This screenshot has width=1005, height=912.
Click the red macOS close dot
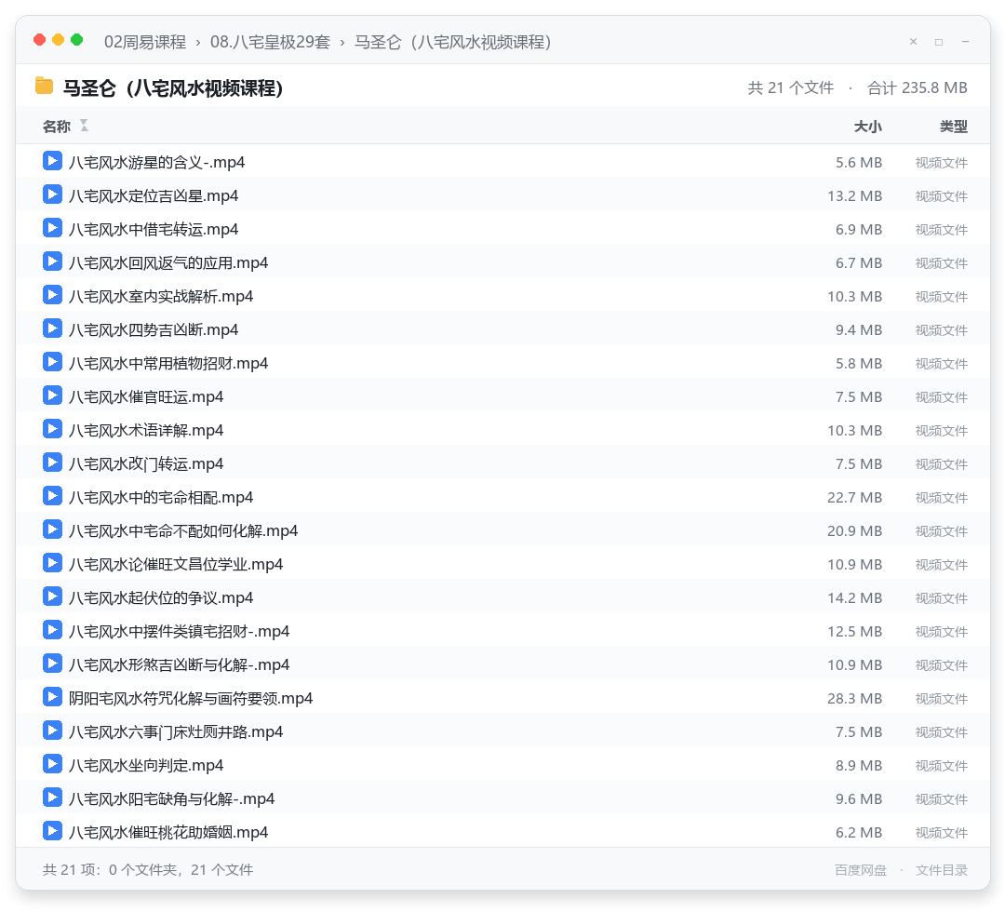tap(40, 40)
